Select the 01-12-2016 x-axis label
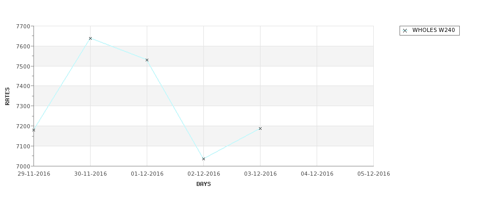This screenshot has width=502, height=221. [147, 174]
